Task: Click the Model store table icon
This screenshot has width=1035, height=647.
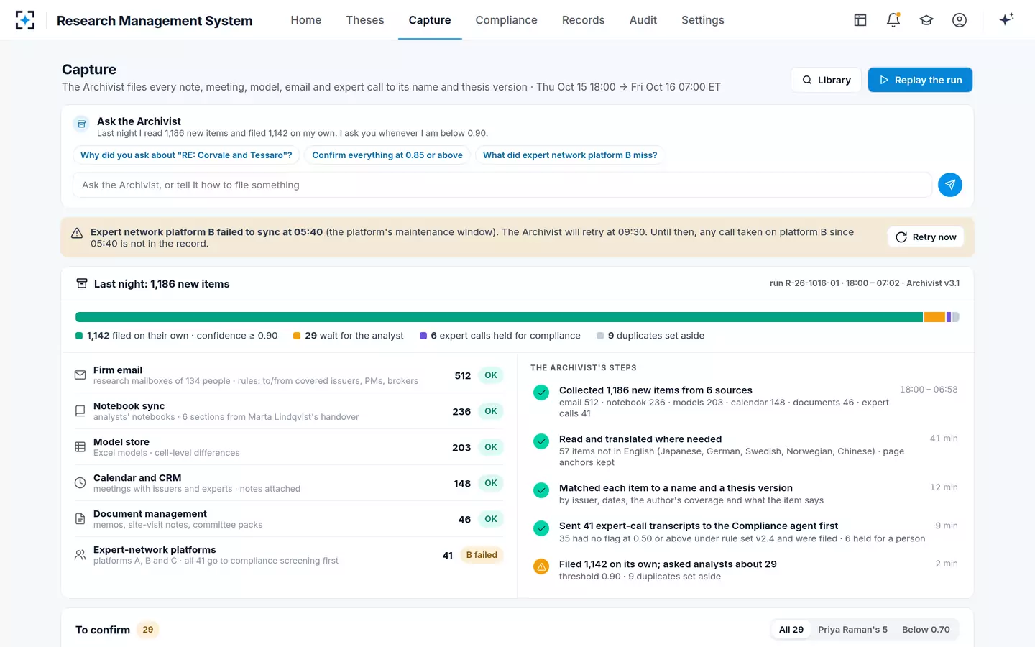Action: [x=80, y=447]
